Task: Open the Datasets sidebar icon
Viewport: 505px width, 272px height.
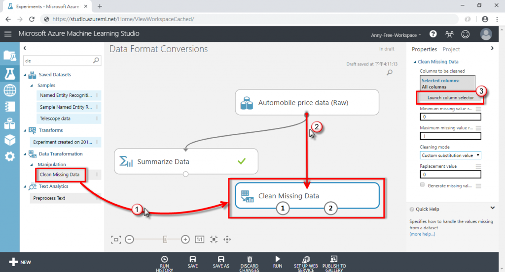Action: 10,123
